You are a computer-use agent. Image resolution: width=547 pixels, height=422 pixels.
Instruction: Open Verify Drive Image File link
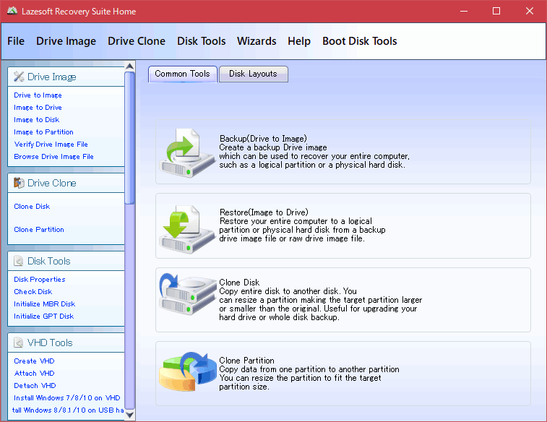point(51,145)
